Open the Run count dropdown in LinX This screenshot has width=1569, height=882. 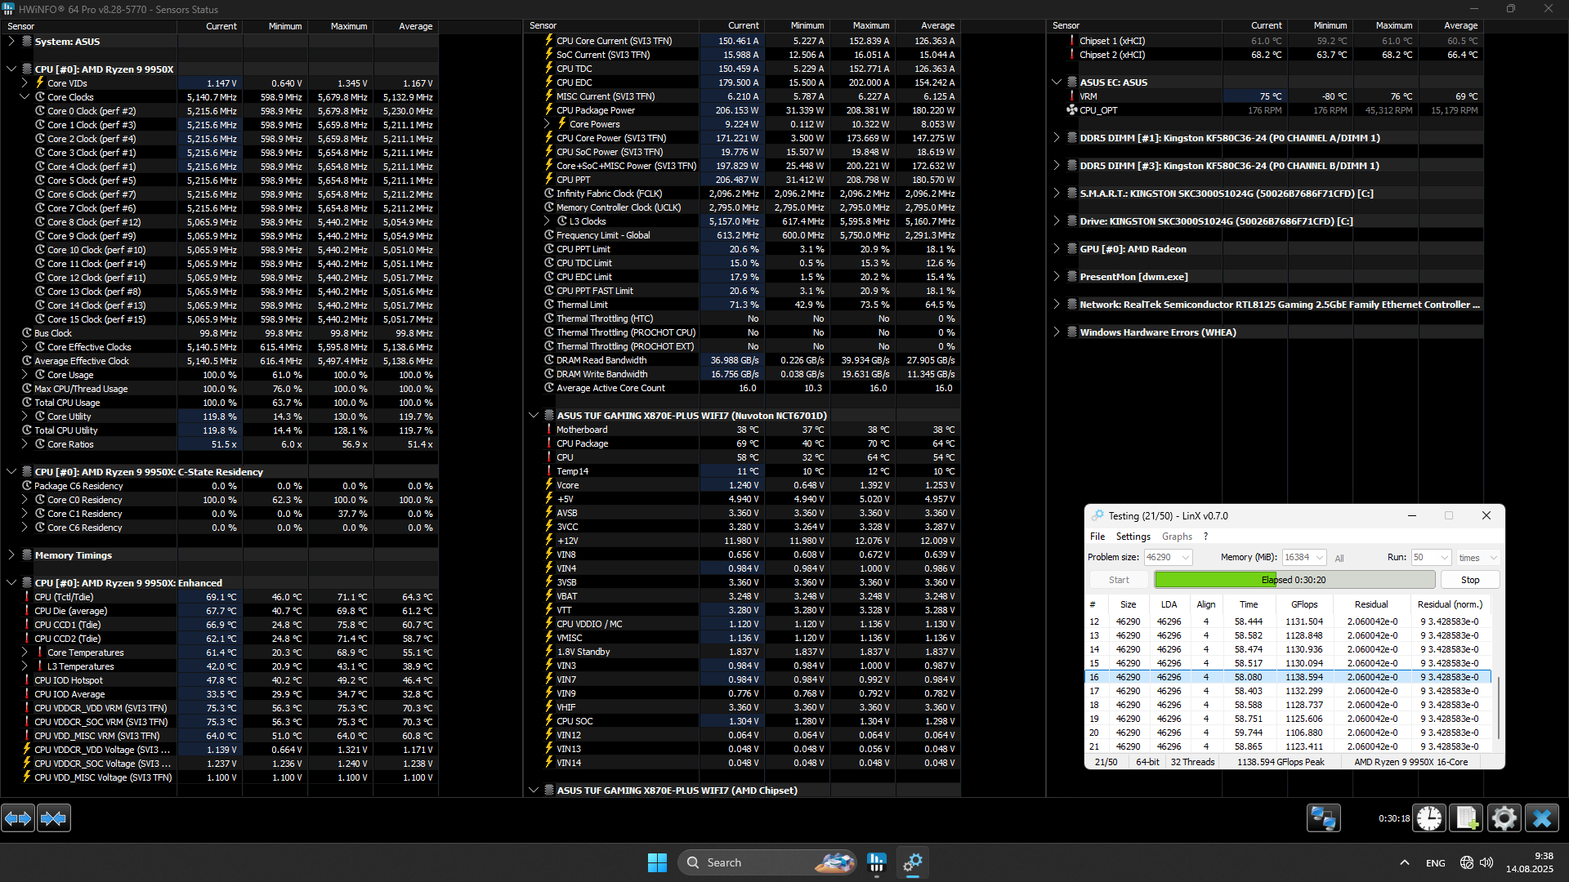pyautogui.click(x=1444, y=558)
